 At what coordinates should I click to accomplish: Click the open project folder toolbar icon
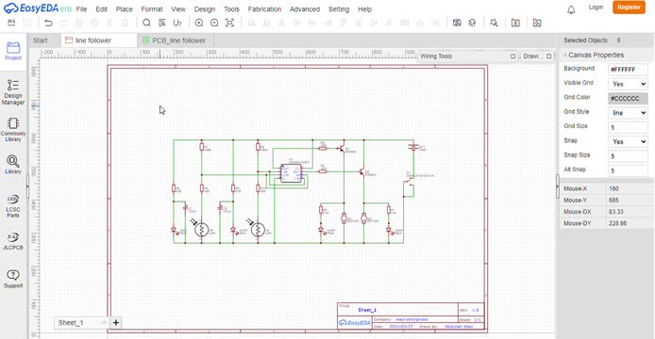pyautogui.click(x=11, y=23)
